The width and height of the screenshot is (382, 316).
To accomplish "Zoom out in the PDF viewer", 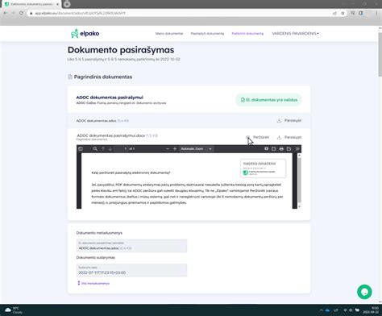I will [168, 148].
